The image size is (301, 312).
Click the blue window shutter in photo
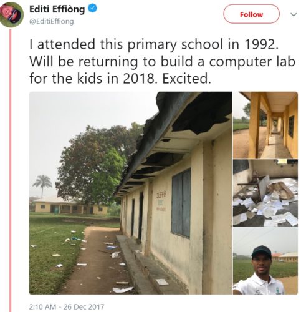[181, 203]
